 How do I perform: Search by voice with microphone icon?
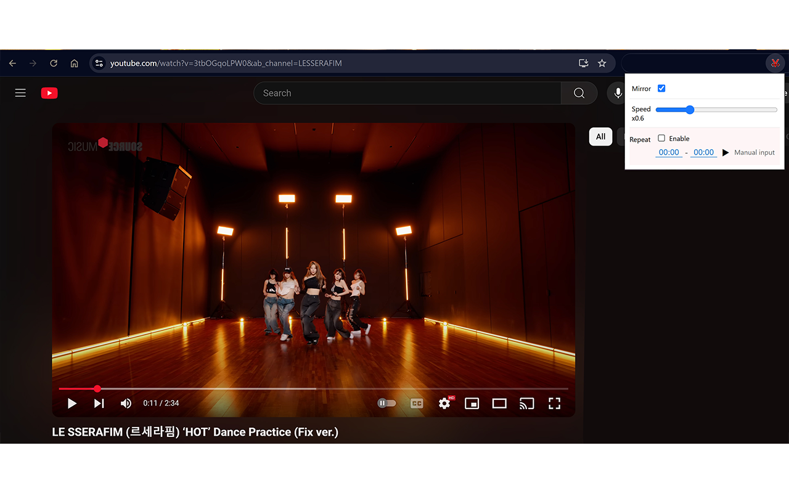(618, 93)
